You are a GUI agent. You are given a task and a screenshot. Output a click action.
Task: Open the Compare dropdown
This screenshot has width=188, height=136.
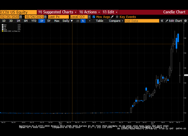coord(116,21)
